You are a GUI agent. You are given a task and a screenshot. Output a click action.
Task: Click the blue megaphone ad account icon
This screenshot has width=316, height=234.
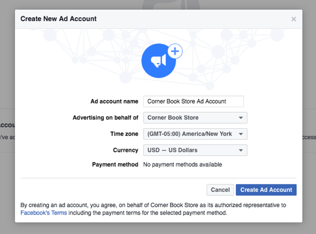159,60
